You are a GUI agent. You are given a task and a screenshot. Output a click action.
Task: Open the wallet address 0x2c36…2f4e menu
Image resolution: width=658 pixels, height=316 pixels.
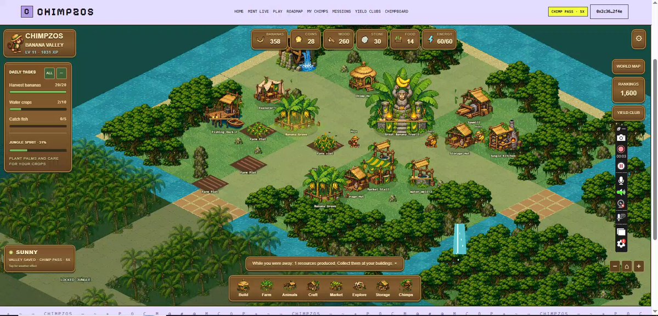coord(609,12)
